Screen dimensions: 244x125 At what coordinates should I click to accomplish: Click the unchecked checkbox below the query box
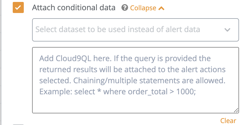(x=18, y=124)
